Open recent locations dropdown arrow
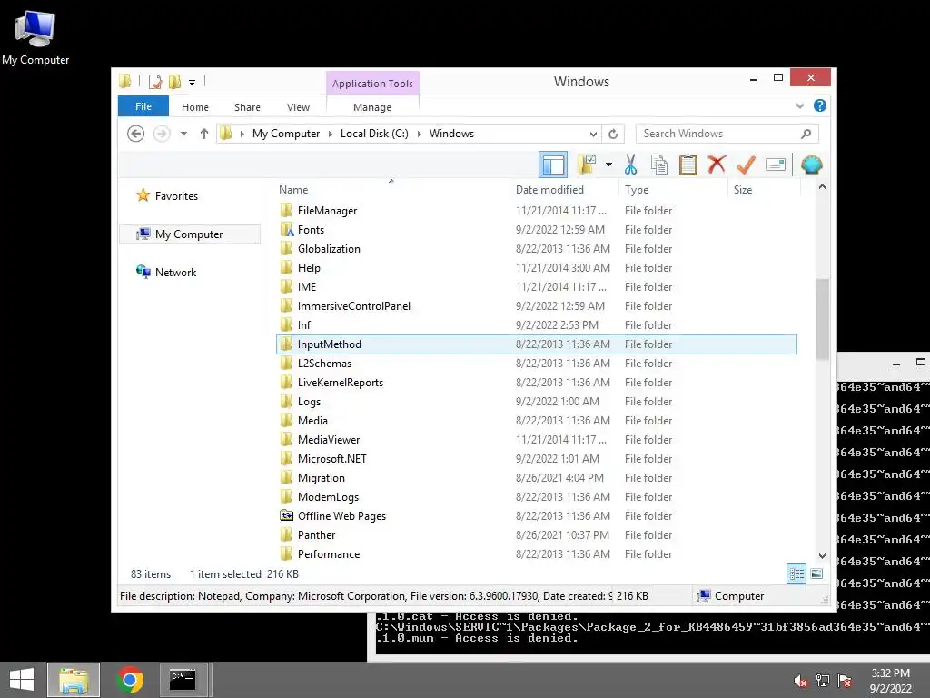 click(183, 134)
